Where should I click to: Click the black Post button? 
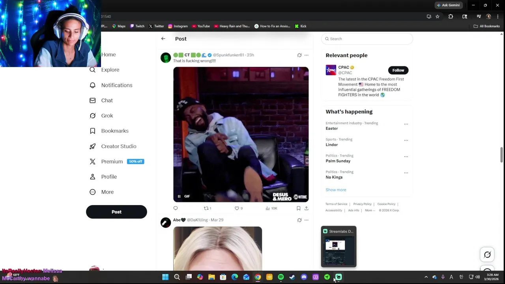[x=116, y=212]
